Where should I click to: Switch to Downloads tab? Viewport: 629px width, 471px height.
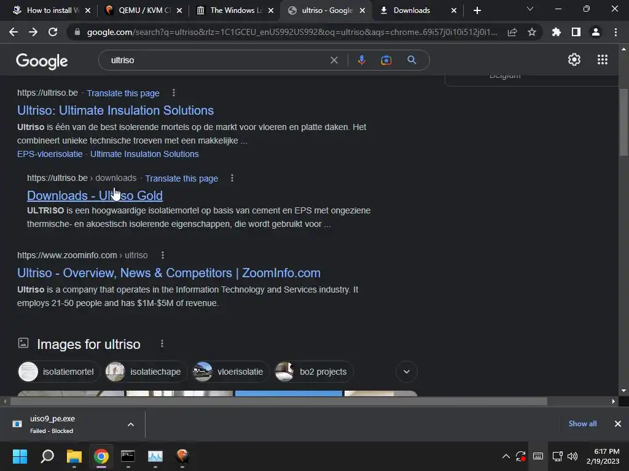click(412, 10)
